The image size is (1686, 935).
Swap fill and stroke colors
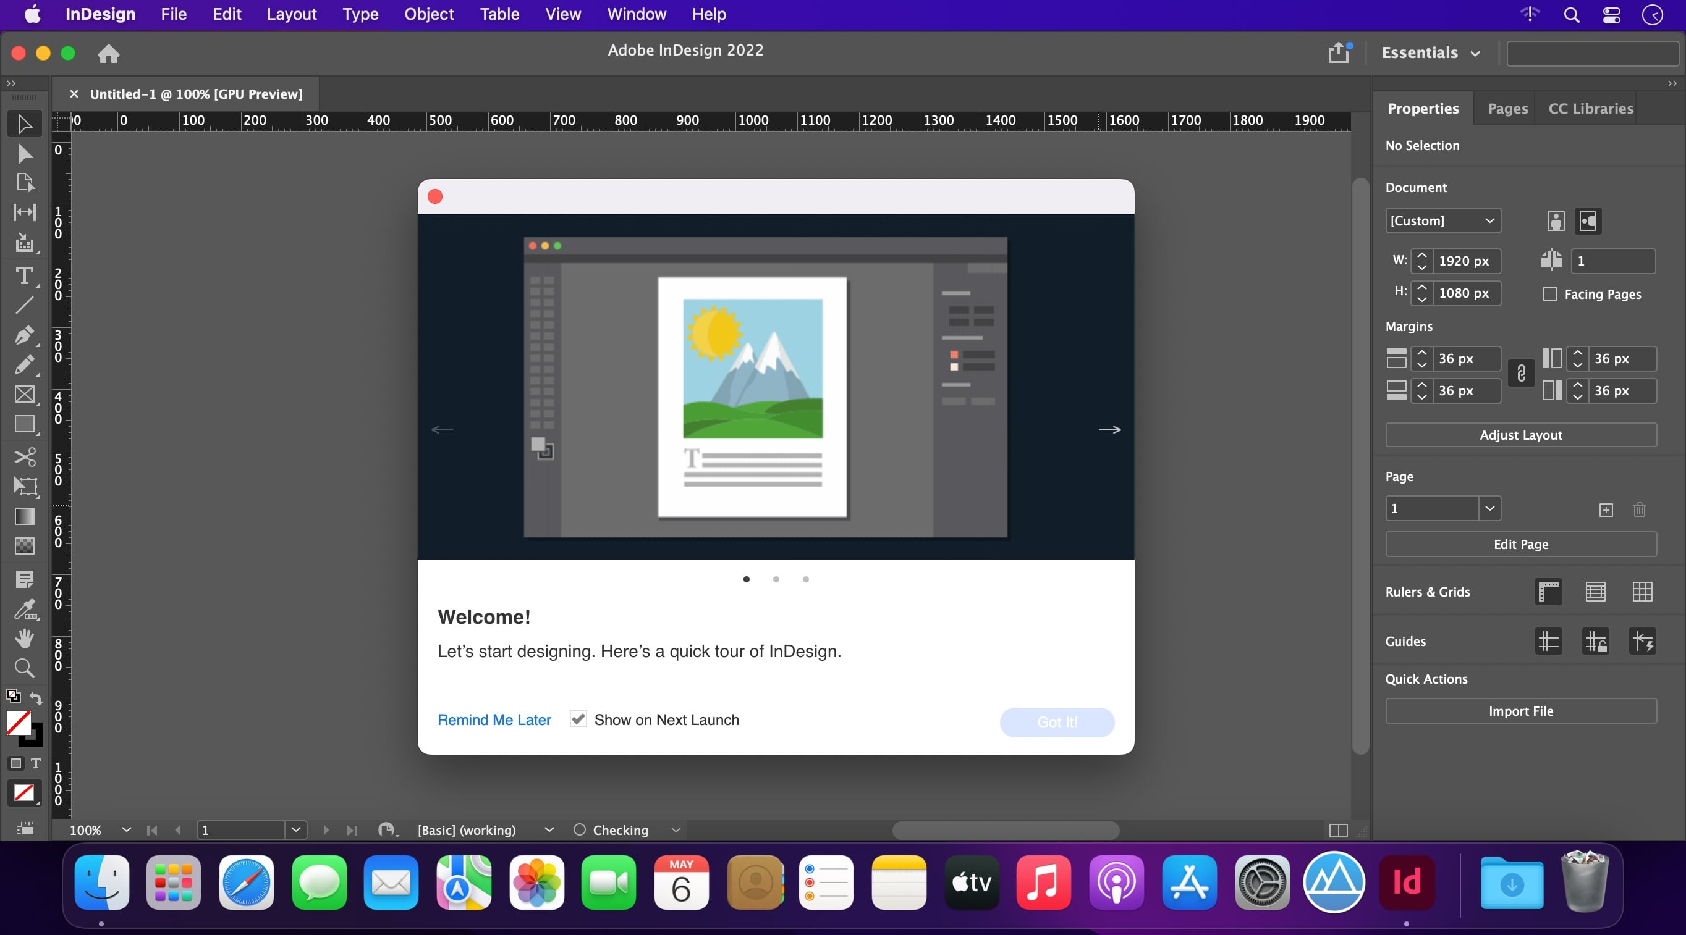[x=36, y=698]
